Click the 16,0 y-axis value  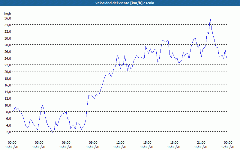8,85
